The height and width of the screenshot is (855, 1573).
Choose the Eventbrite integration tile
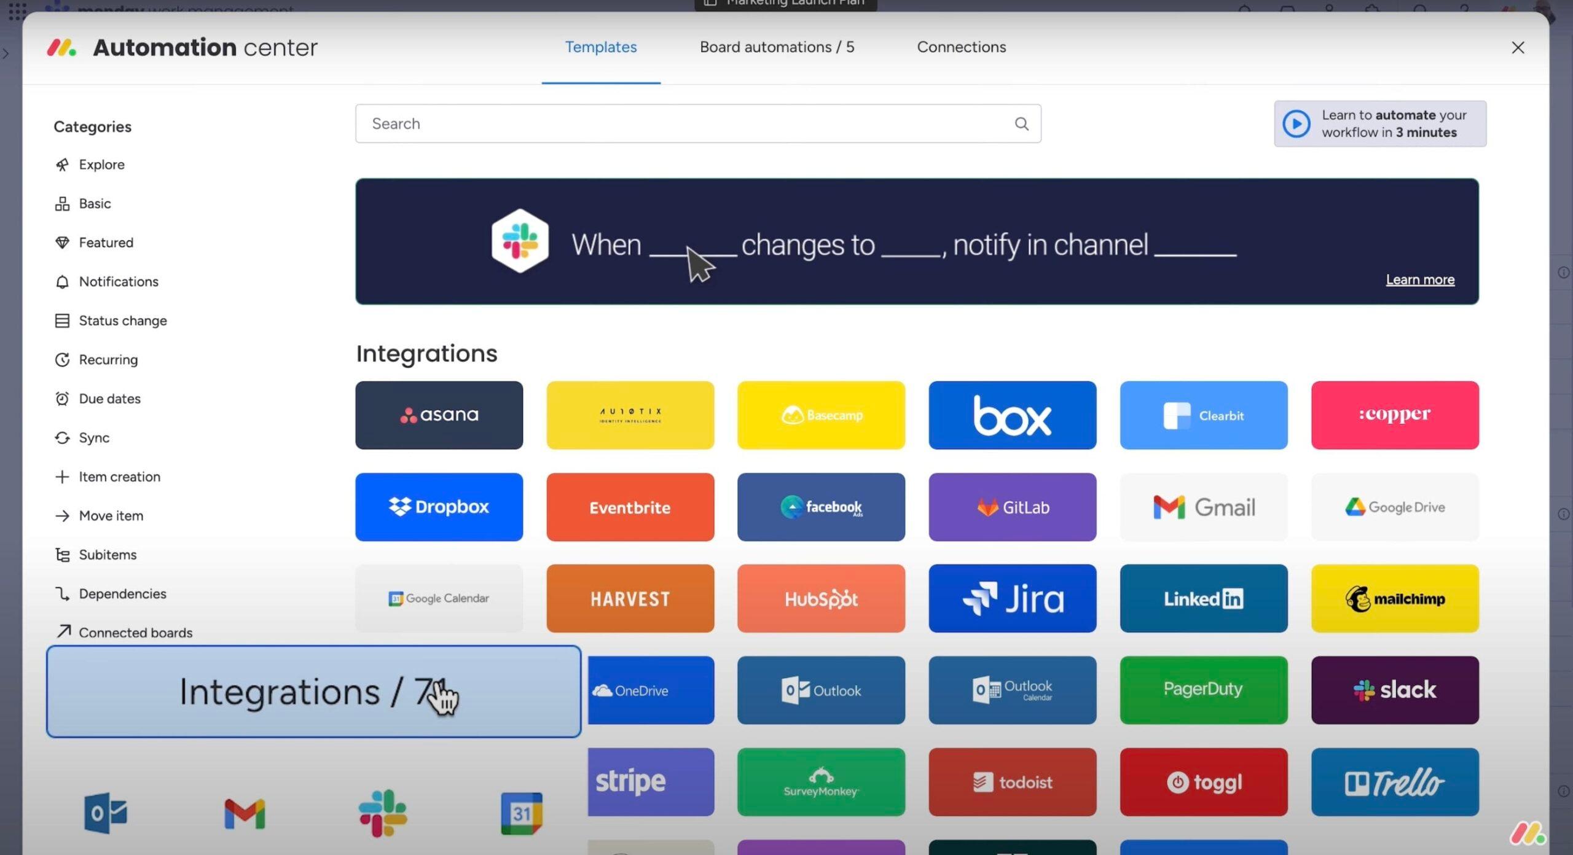(630, 507)
